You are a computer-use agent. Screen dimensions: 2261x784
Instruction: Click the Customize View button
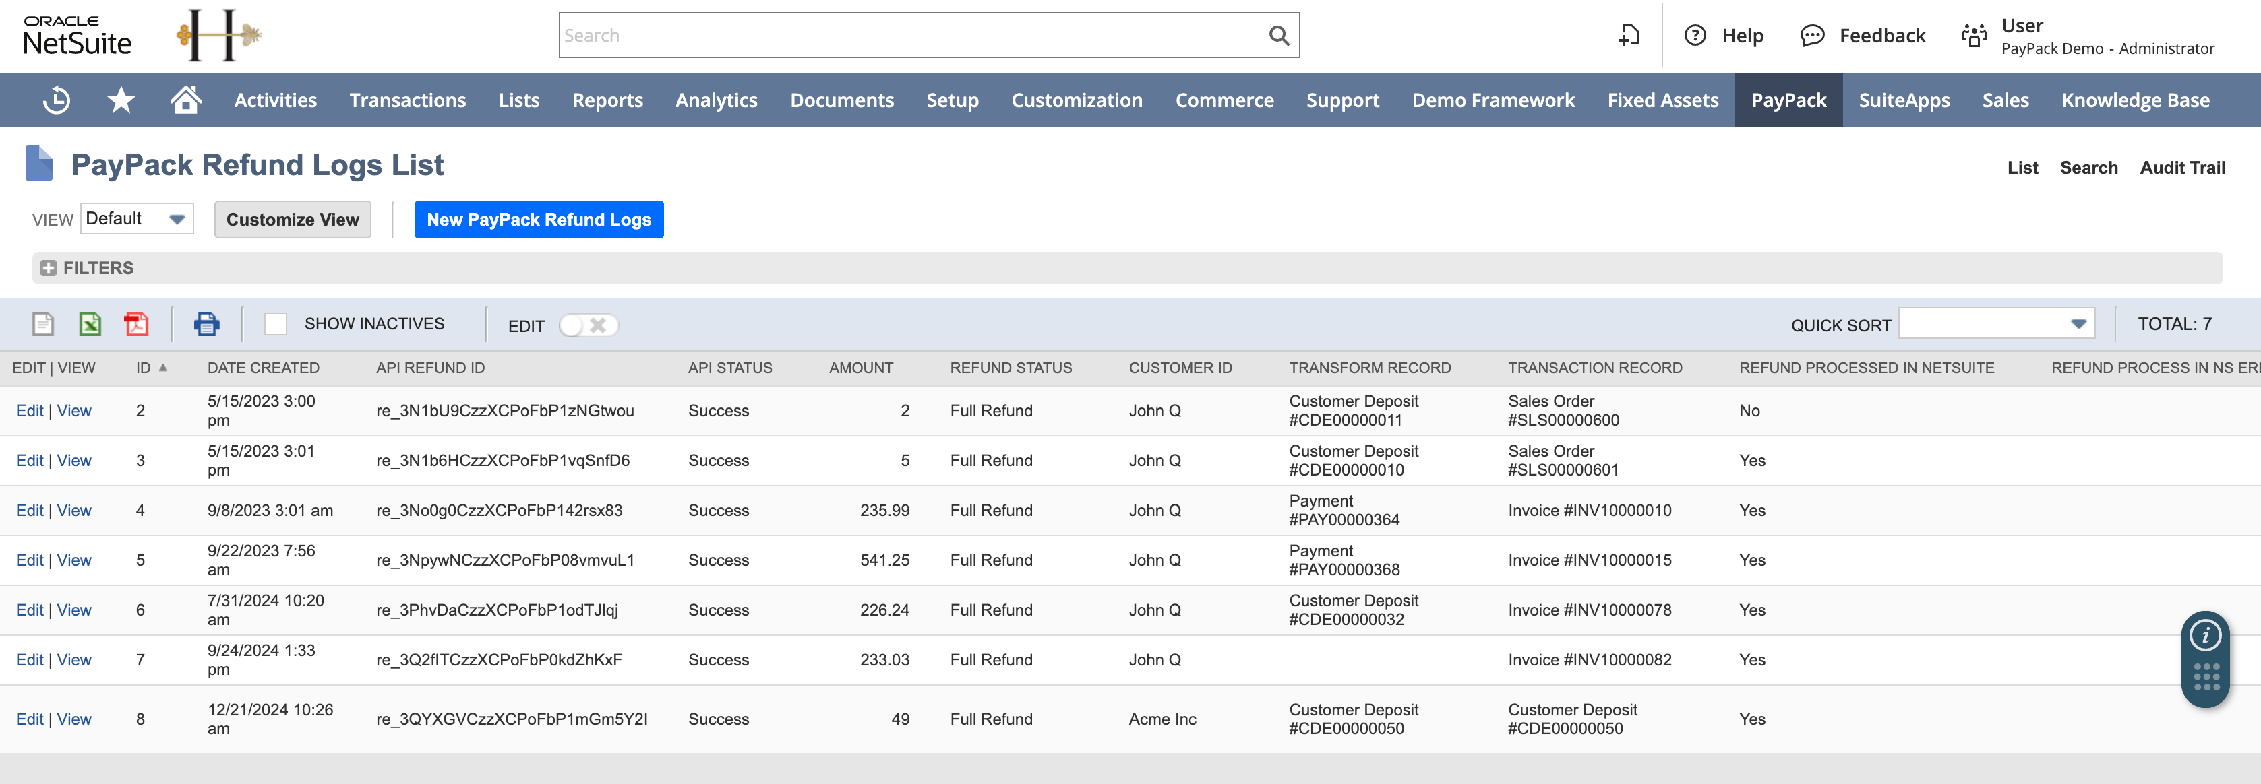(293, 220)
